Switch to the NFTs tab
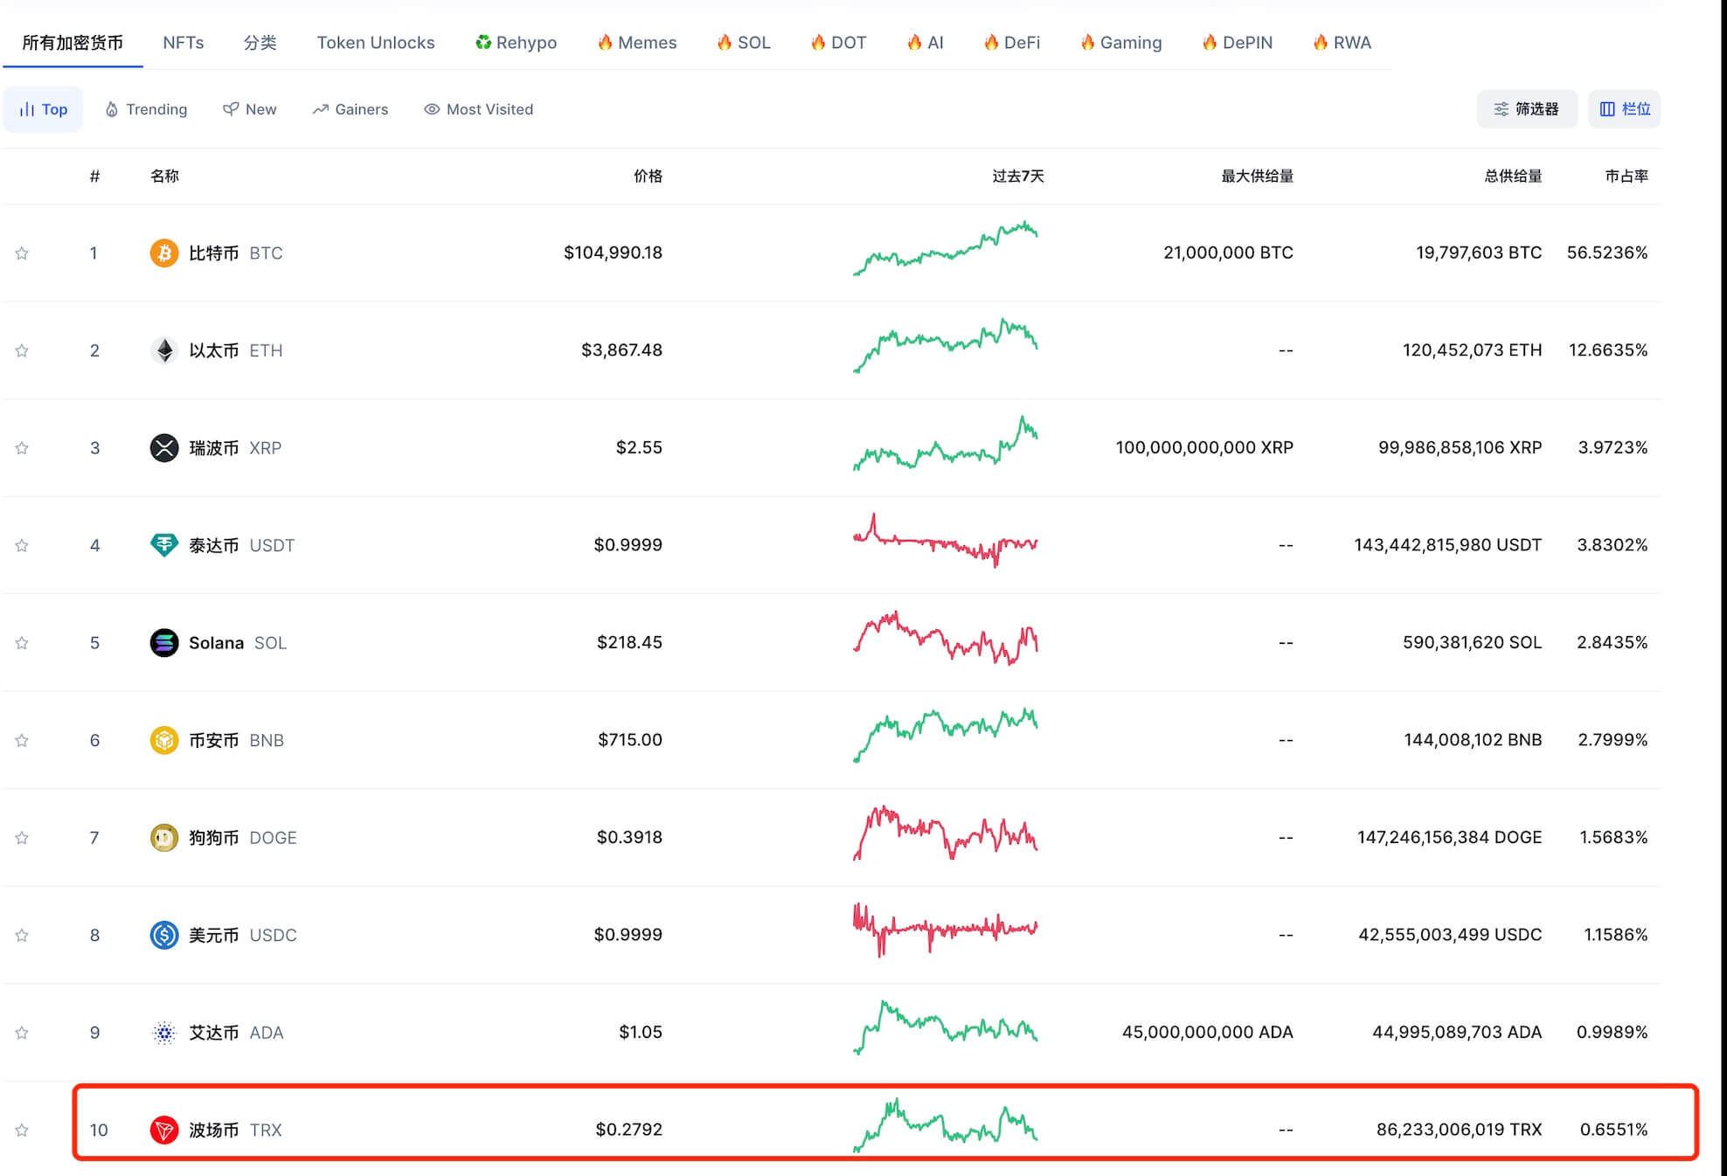Screen dimensions: 1727x1176 (184, 42)
